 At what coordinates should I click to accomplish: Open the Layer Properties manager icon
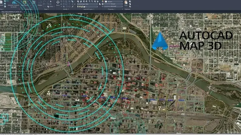pos(100,4)
